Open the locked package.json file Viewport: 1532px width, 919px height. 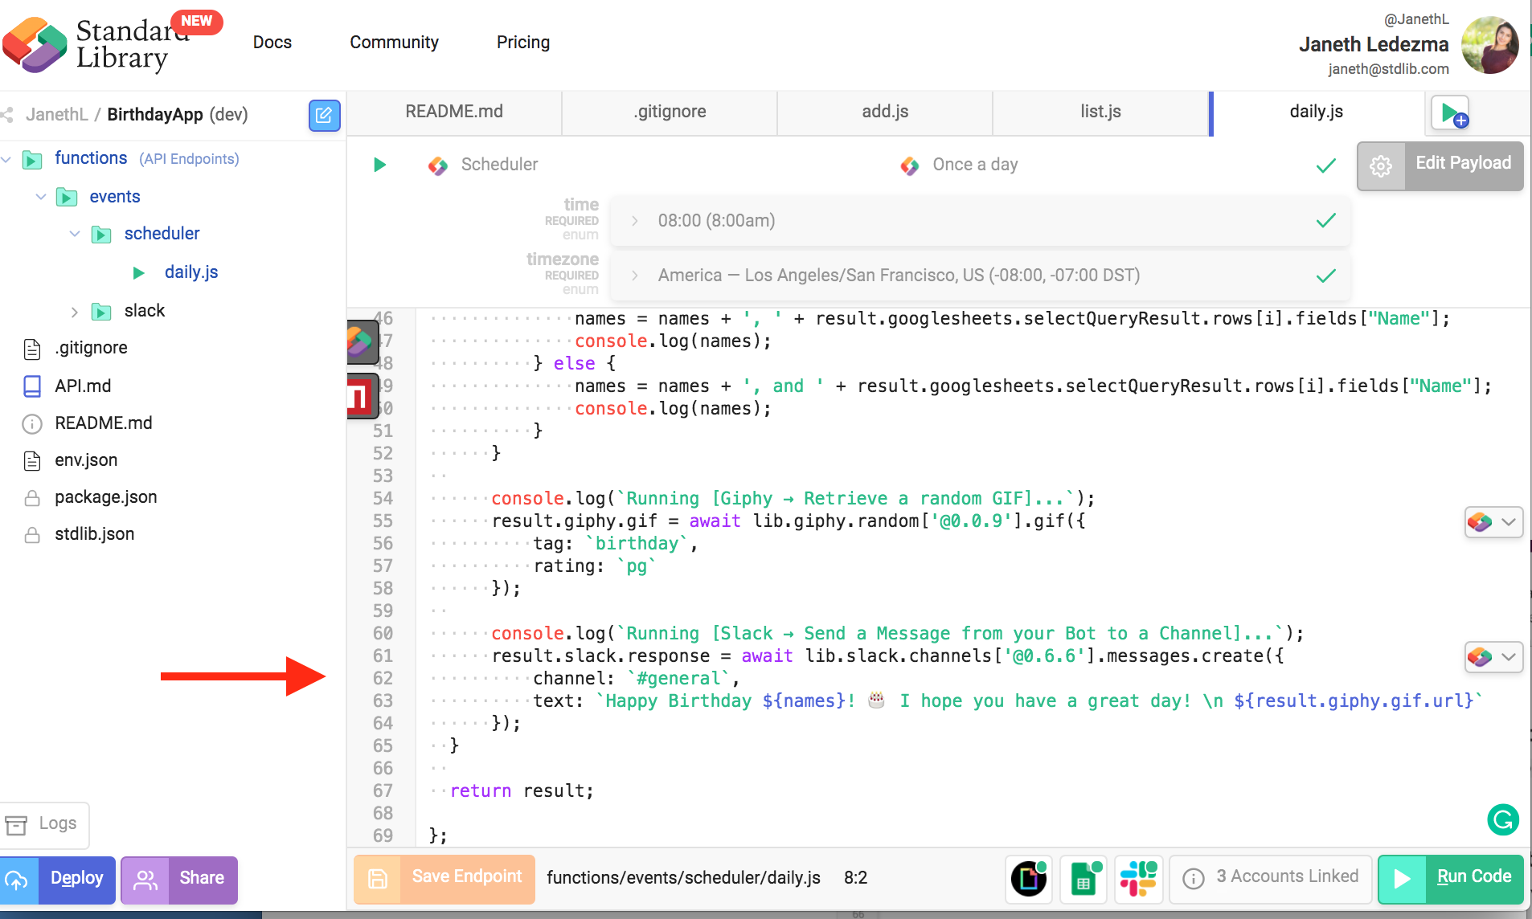click(106, 497)
